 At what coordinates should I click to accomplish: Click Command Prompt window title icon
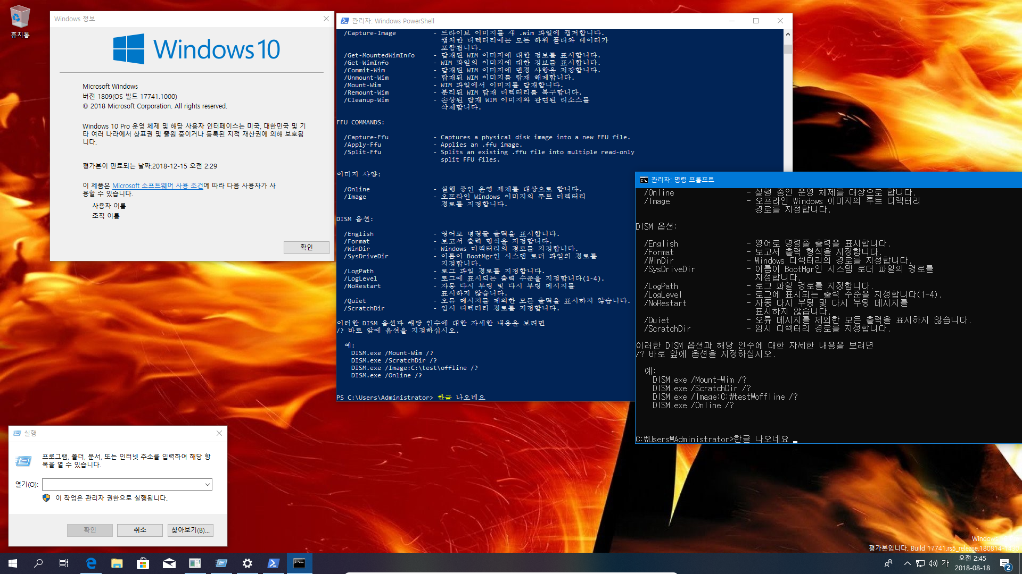coord(644,180)
